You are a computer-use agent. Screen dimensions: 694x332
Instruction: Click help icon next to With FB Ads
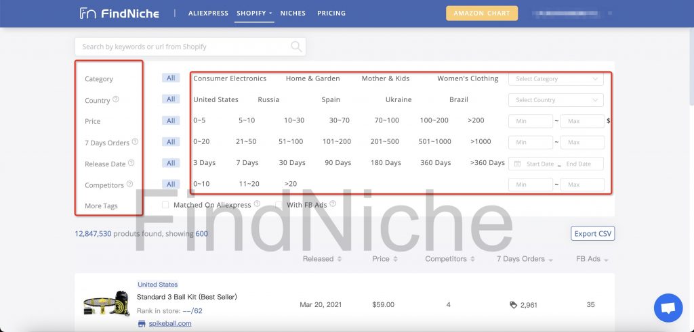click(x=333, y=204)
